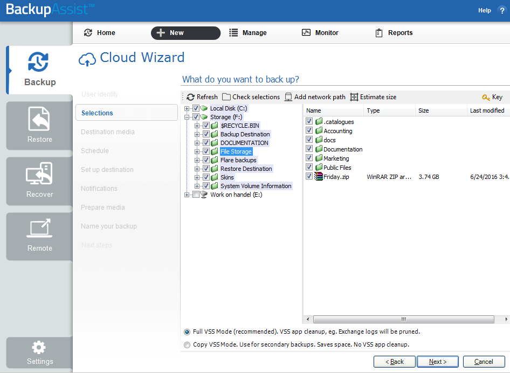Expand System Volume Information node
Screen dimensions: 510x373
pyautogui.click(x=197, y=186)
